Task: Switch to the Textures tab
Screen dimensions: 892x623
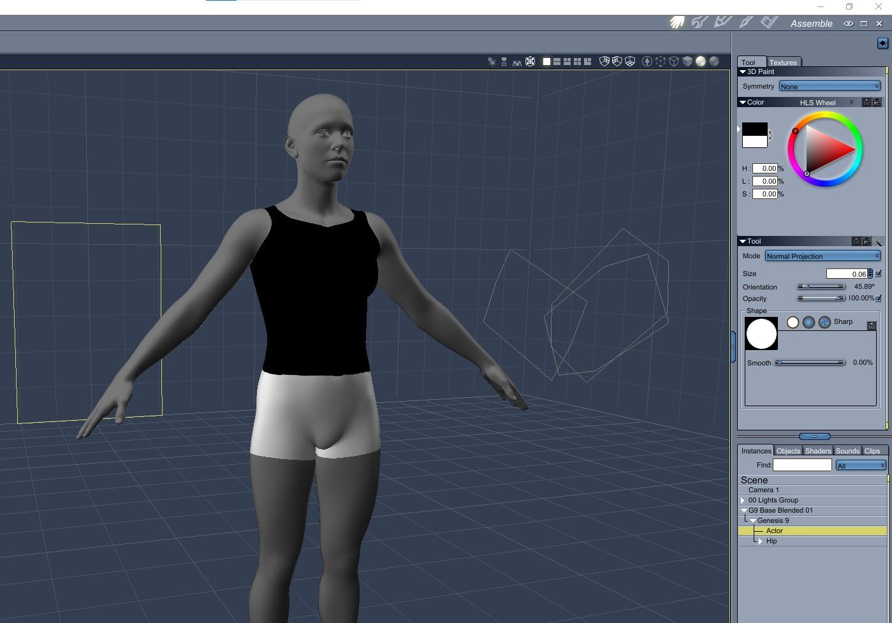Action: (783, 62)
